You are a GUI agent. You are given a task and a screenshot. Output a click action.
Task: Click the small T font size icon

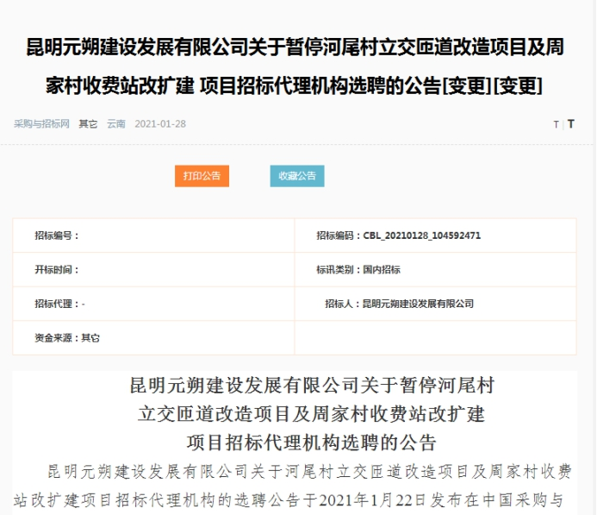pyautogui.click(x=556, y=124)
